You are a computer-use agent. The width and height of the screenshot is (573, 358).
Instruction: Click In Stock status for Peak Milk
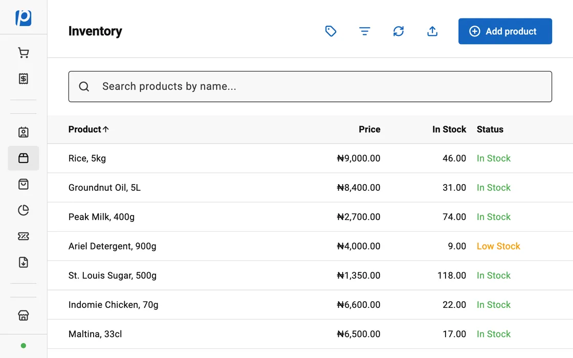494,217
